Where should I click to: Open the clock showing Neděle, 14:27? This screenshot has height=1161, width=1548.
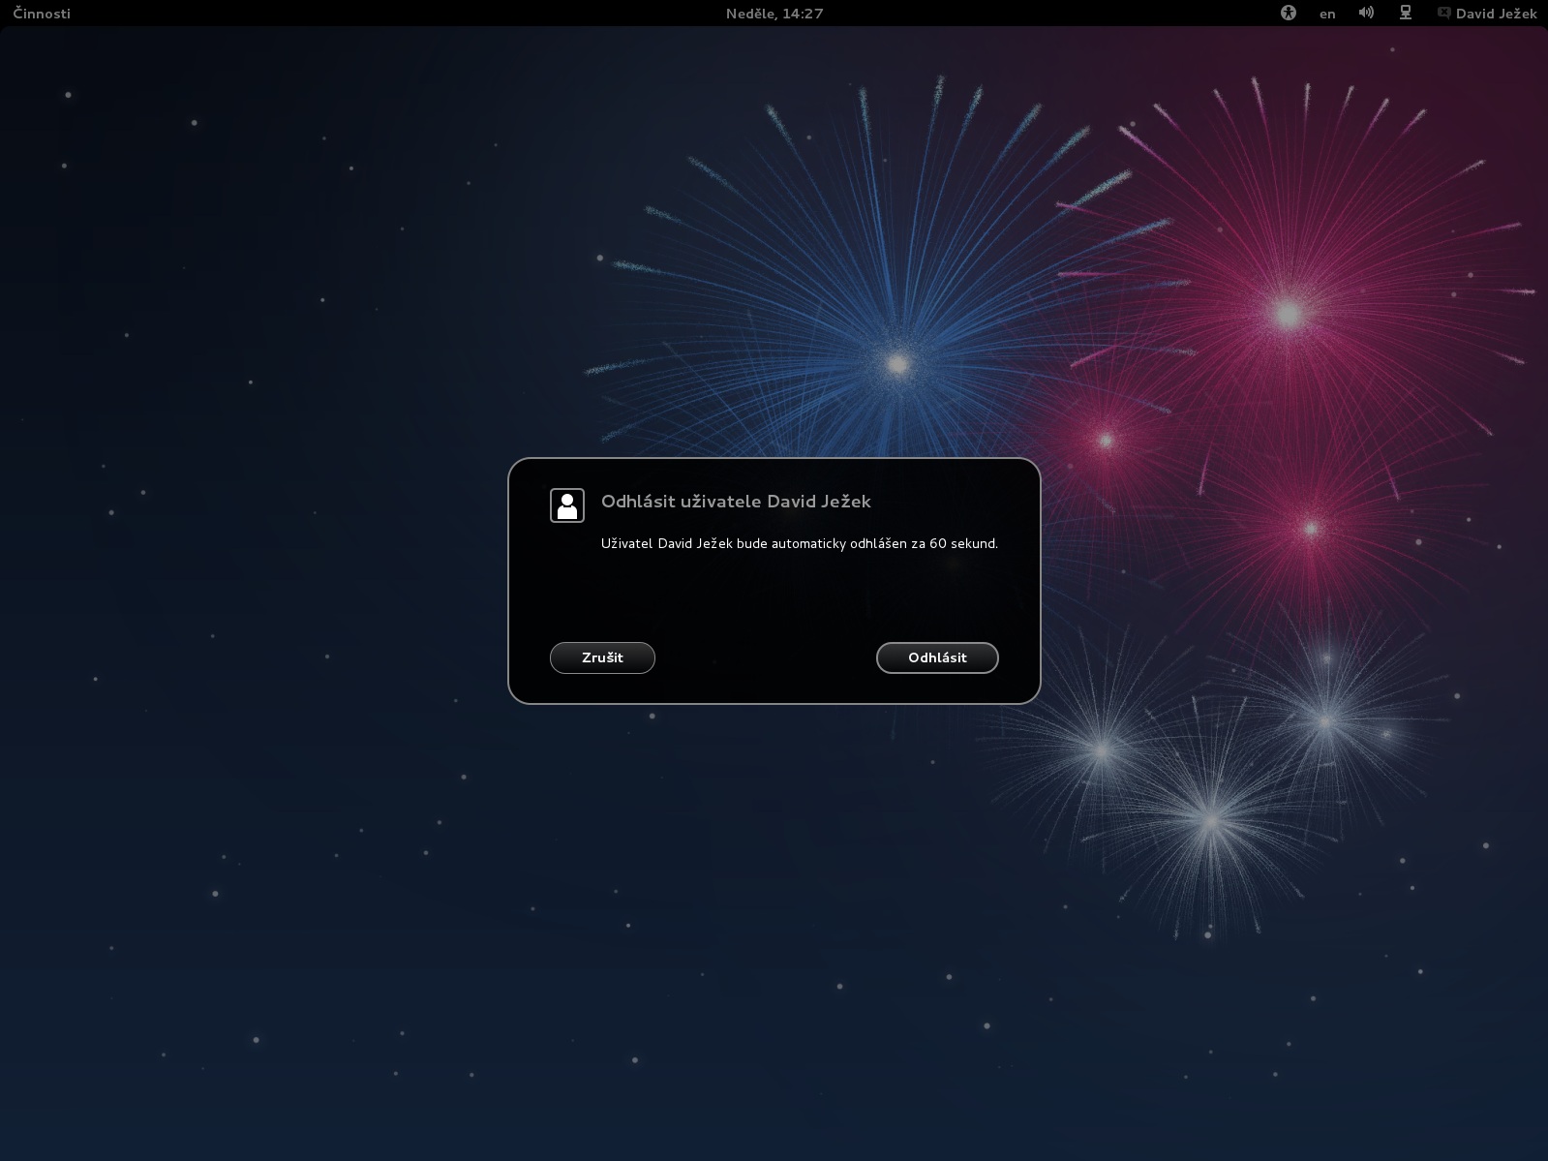[774, 14]
